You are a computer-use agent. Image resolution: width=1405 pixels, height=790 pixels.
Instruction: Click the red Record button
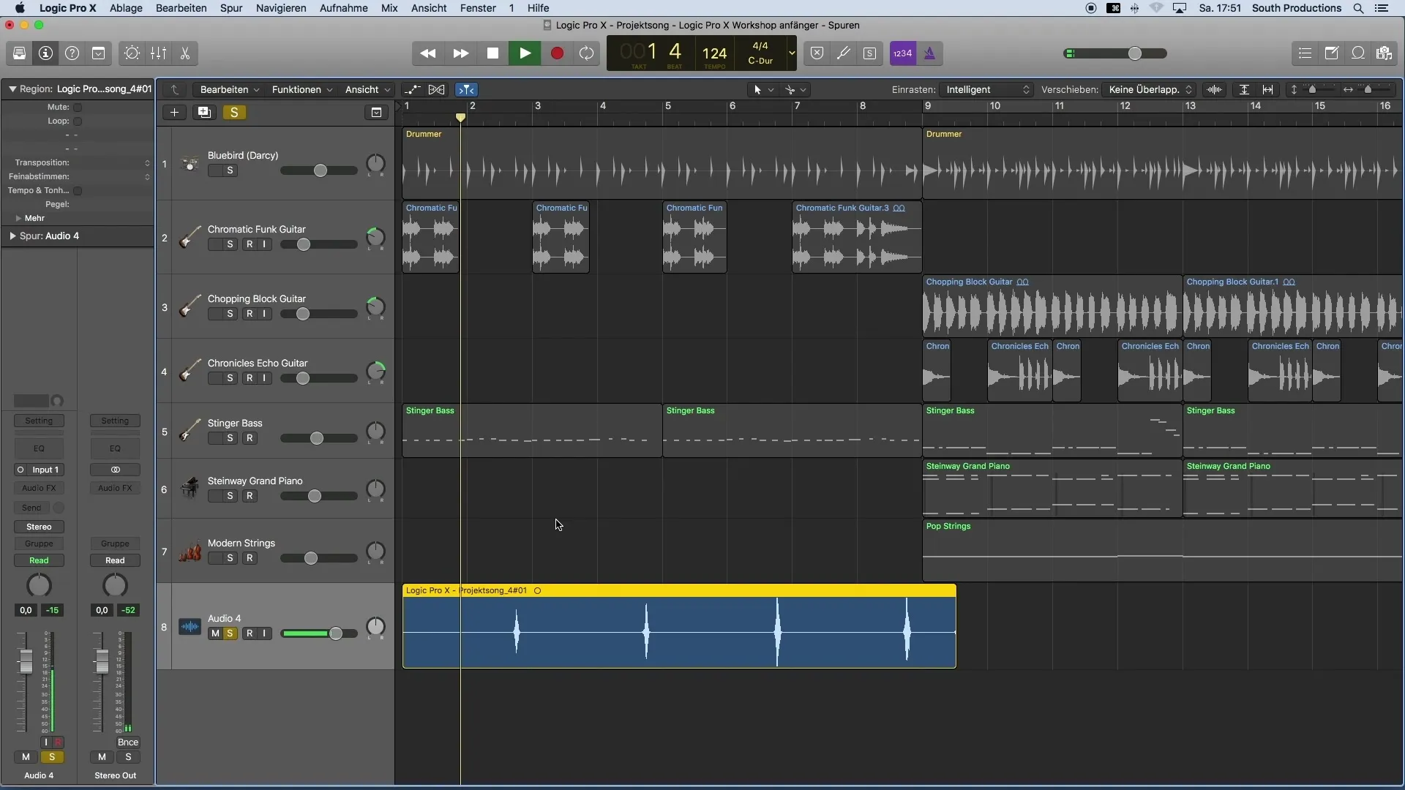(x=557, y=53)
